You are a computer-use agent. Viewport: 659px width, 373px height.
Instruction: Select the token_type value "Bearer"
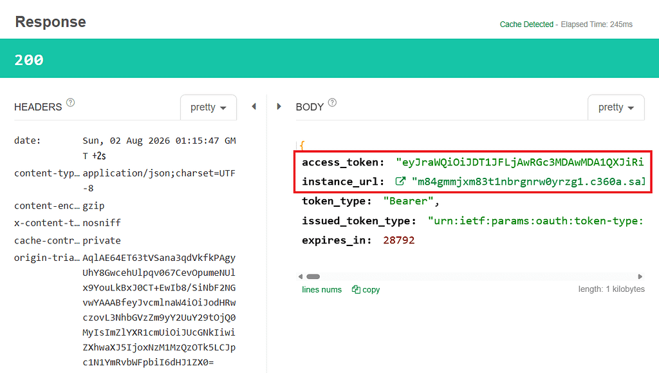pos(408,200)
